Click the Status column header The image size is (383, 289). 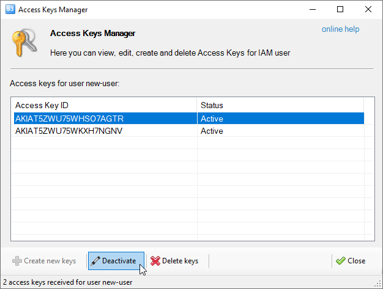coord(280,105)
